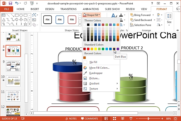Viewport: 181px width, 121px height.
Task: Click the Undo arrow icon
Action: (x=17, y=3)
